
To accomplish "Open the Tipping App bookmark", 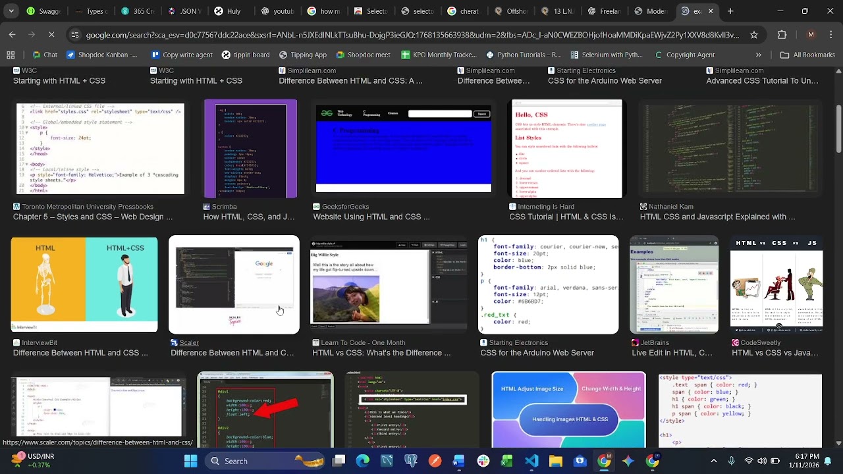I will click(x=303, y=55).
